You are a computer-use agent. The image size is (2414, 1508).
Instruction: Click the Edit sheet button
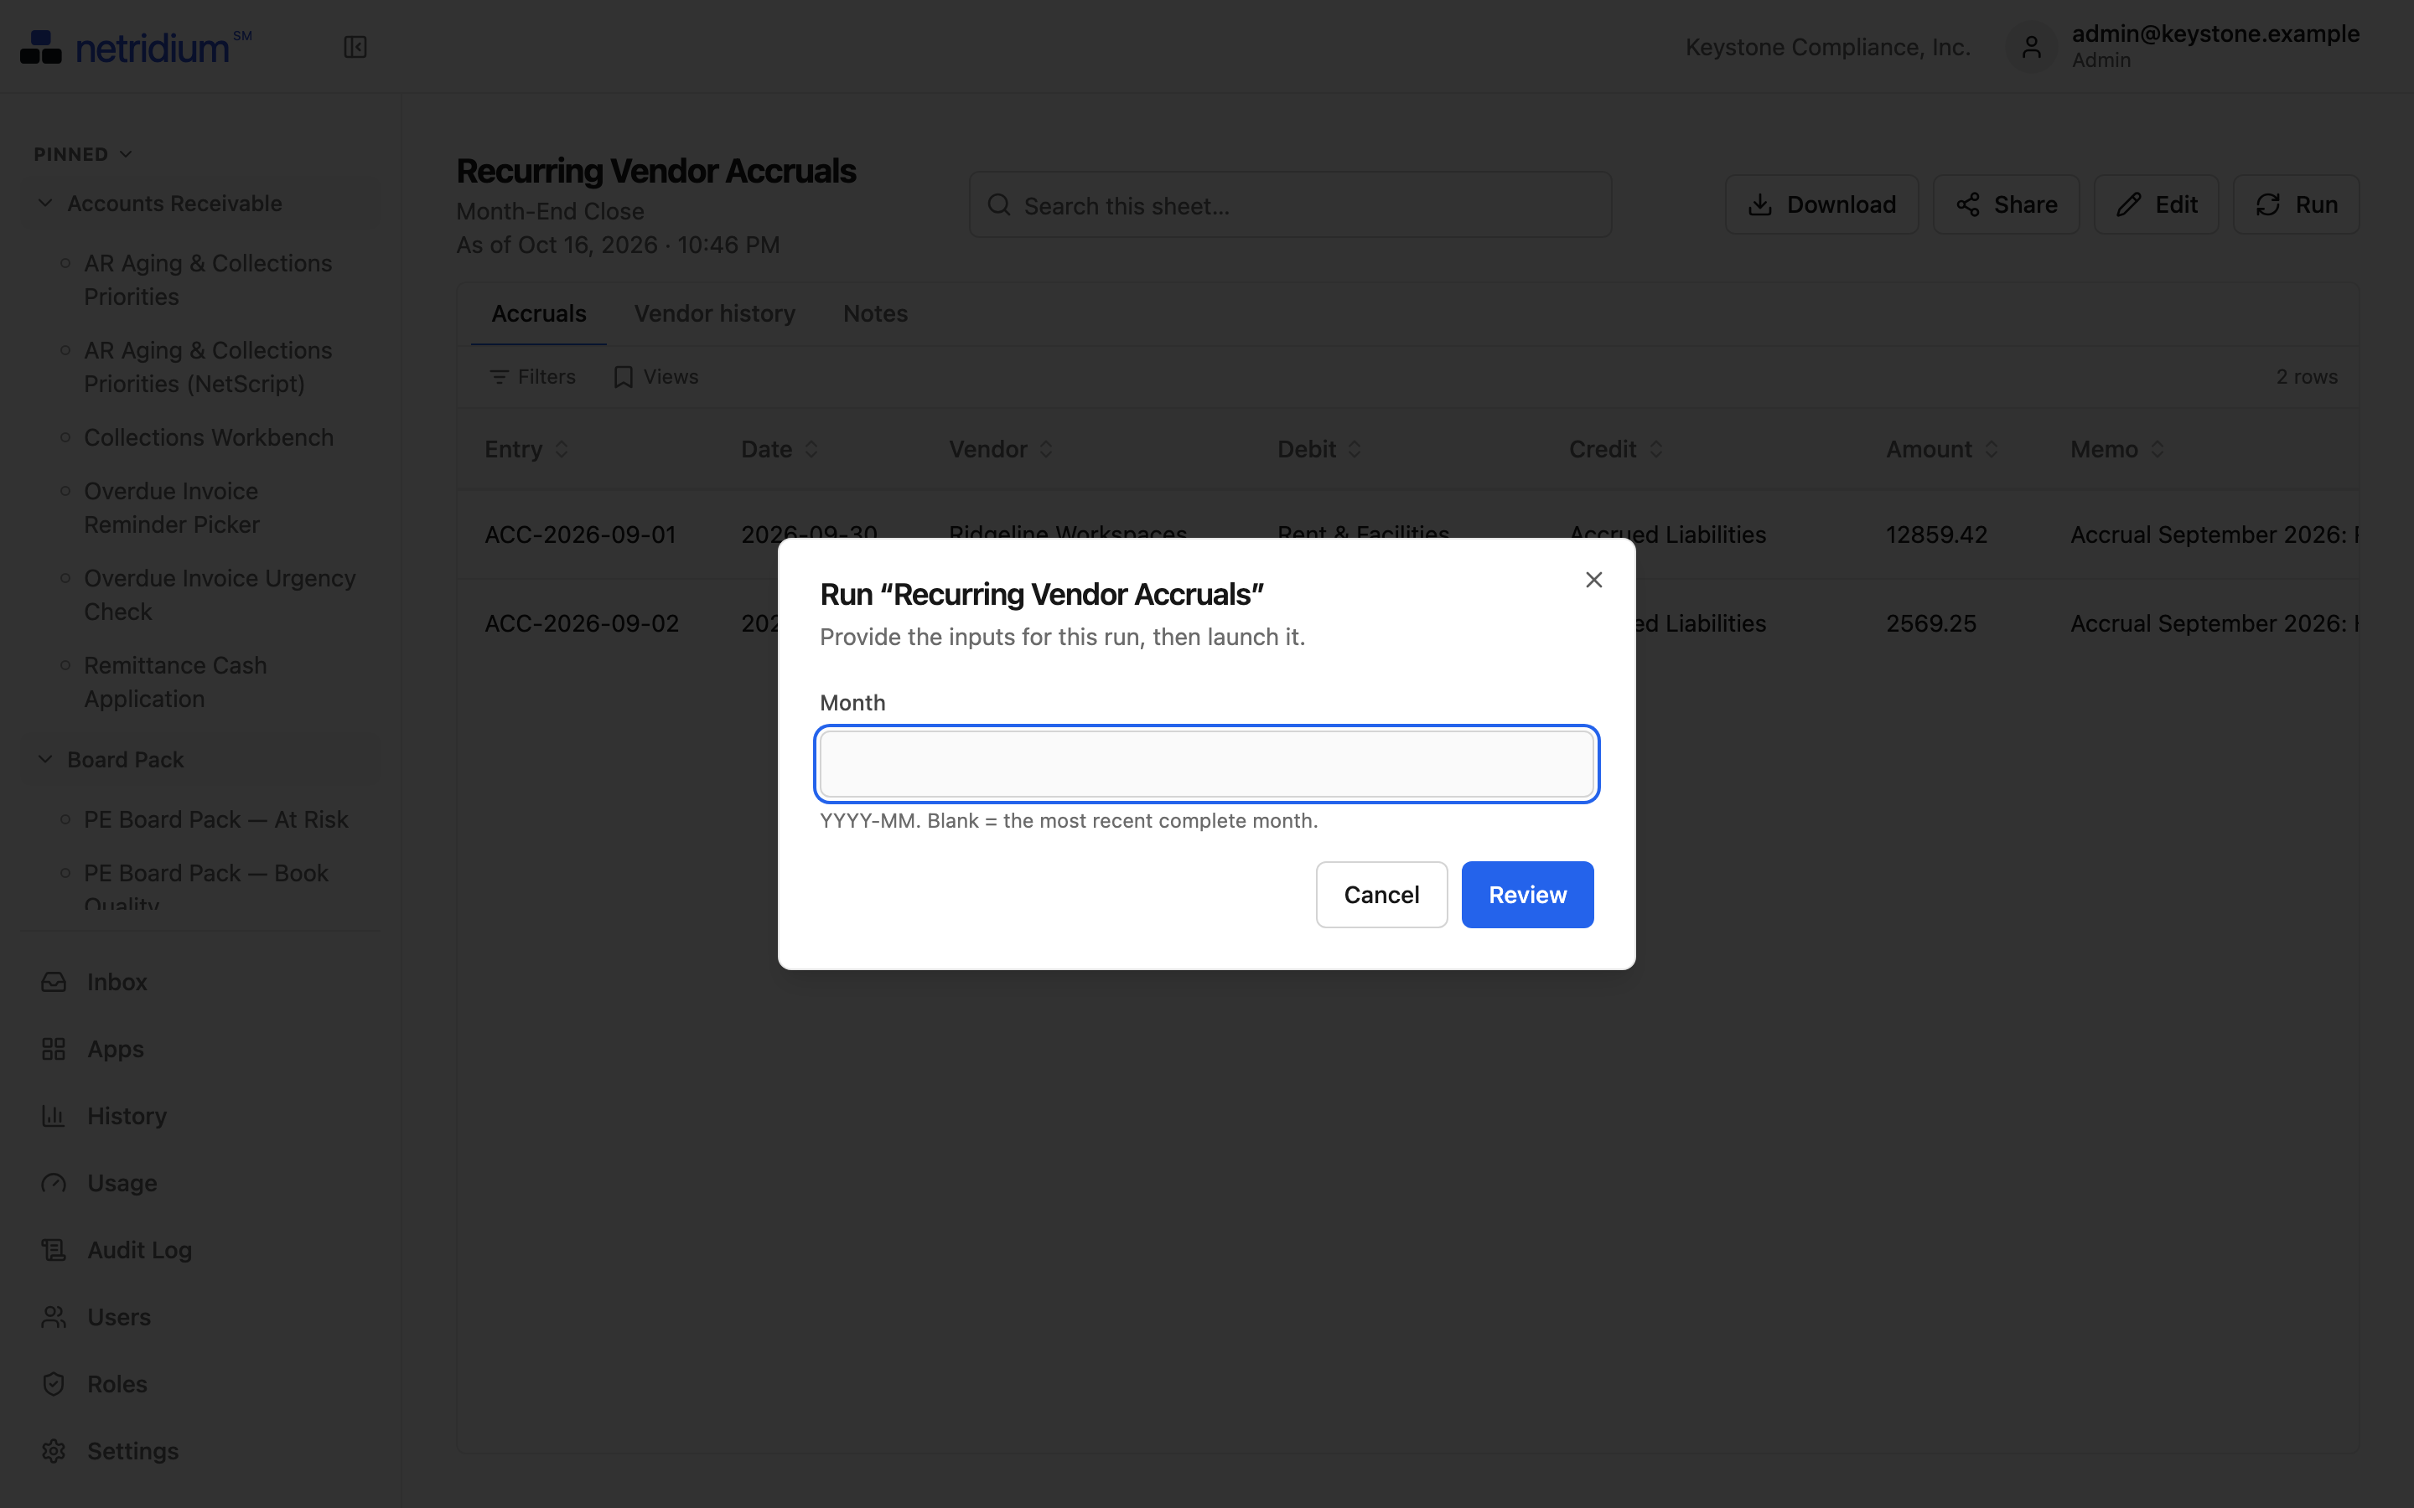click(2156, 204)
